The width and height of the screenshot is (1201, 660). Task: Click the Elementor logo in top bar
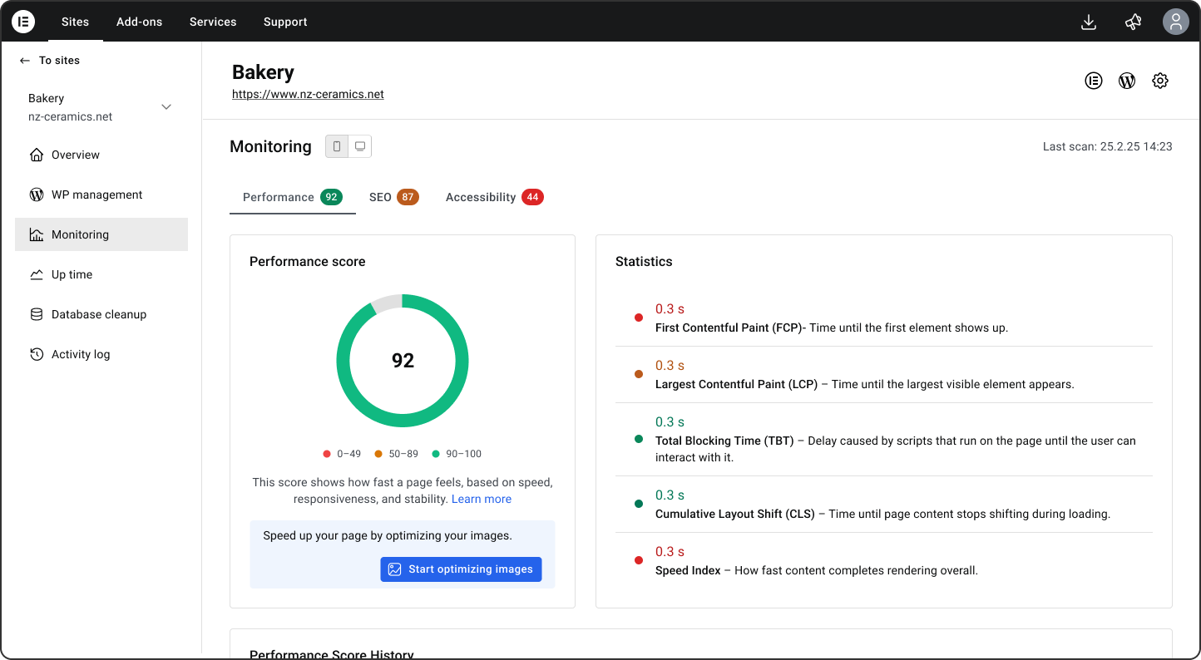[x=23, y=22]
